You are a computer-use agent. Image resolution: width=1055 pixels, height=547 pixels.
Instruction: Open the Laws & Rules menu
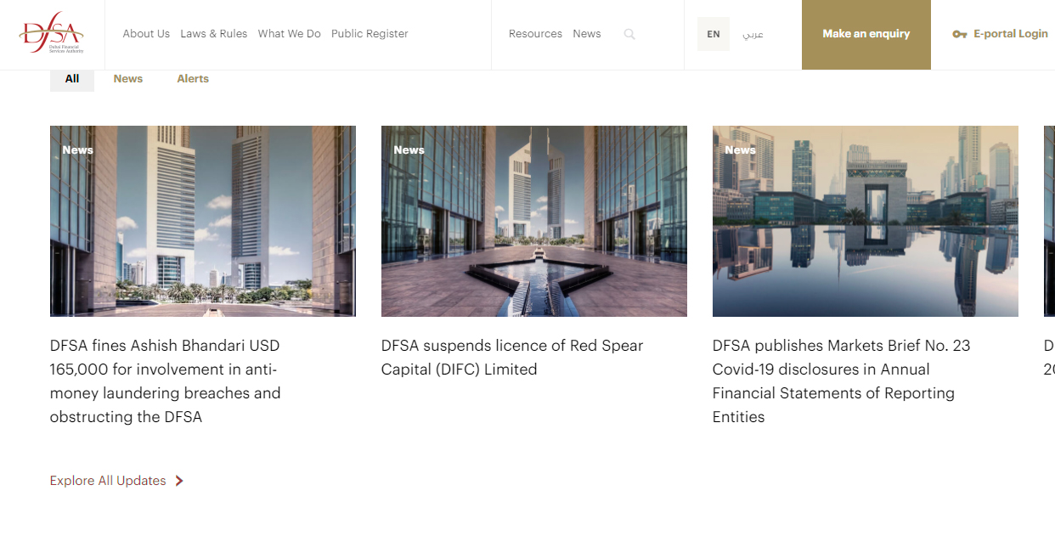[213, 34]
